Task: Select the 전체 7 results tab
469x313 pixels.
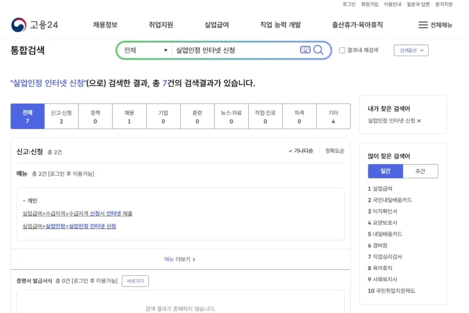Action: tap(28, 116)
